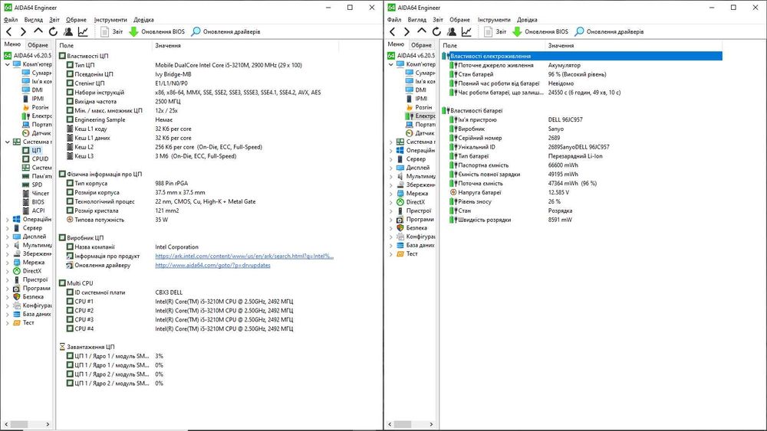This screenshot has width=767, height=431.
Task: Select Датчик item in right window tree
Action: pyautogui.click(x=425, y=133)
